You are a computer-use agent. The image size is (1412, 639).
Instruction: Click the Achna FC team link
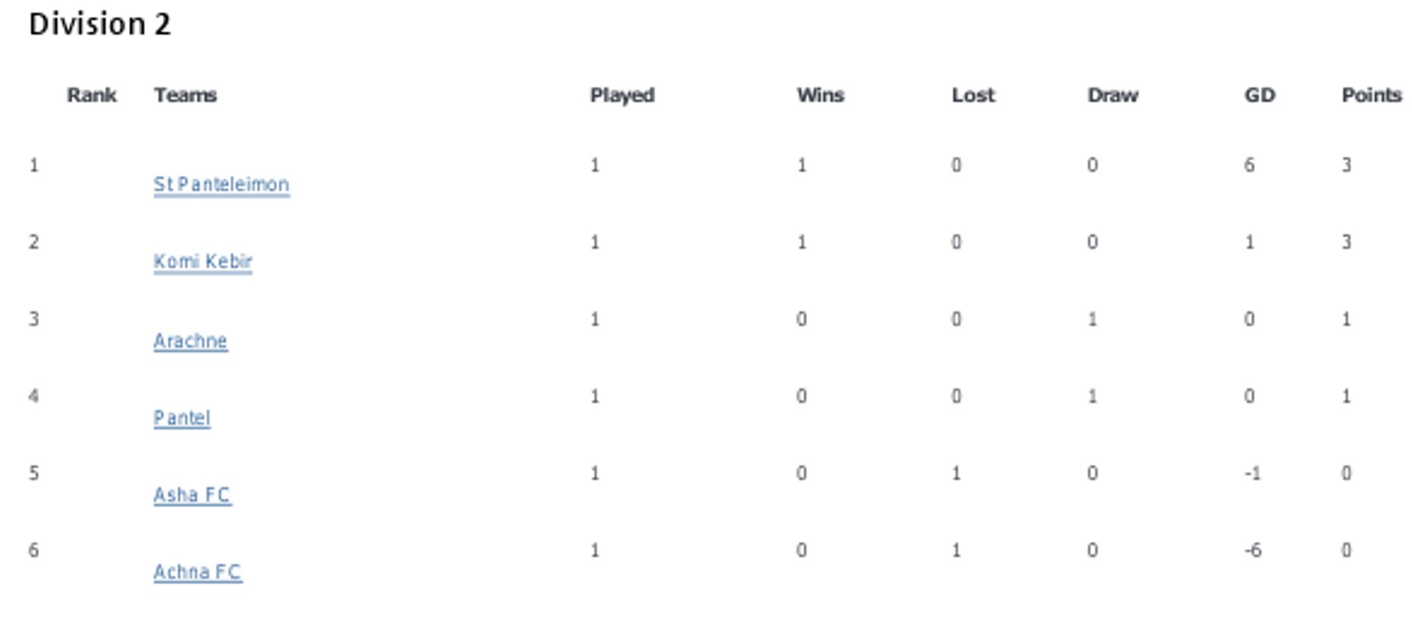tap(198, 571)
